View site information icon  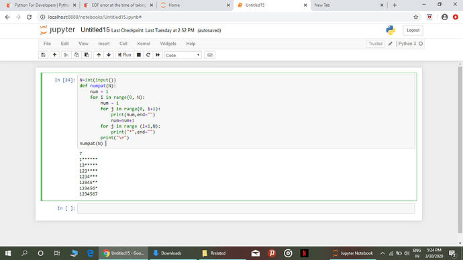[x=42, y=17]
